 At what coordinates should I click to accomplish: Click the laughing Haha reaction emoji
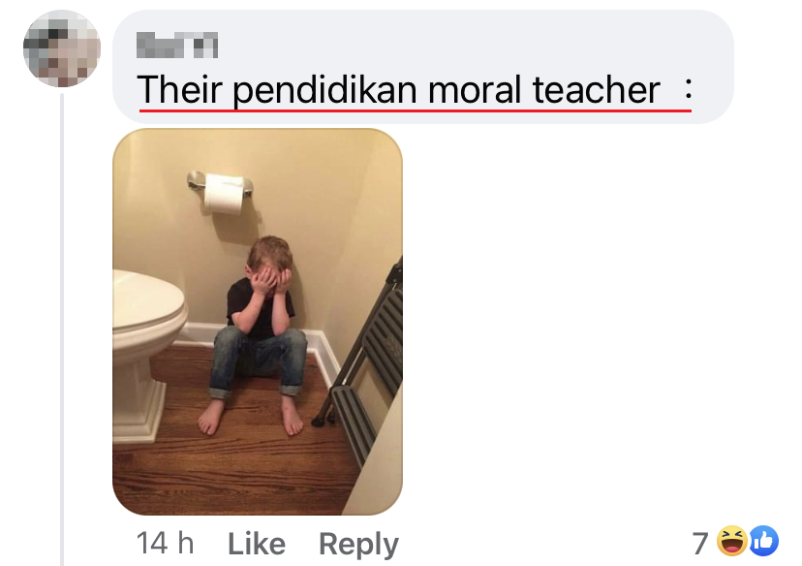click(x=731, y=541)
